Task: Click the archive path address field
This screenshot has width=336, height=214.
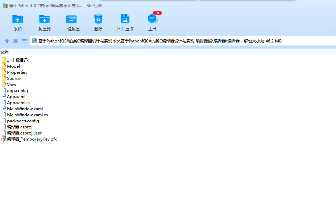Action: pos(183,41)
